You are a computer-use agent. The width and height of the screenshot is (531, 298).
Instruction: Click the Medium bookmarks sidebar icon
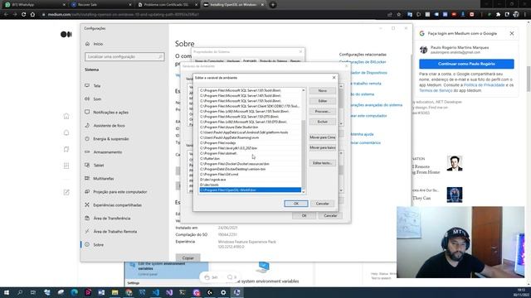66,149
